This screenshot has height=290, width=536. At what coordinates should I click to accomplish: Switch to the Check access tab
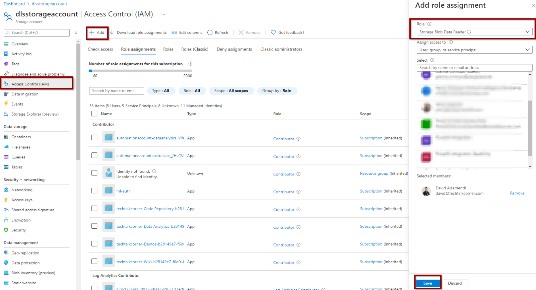[x=100, y=49]
